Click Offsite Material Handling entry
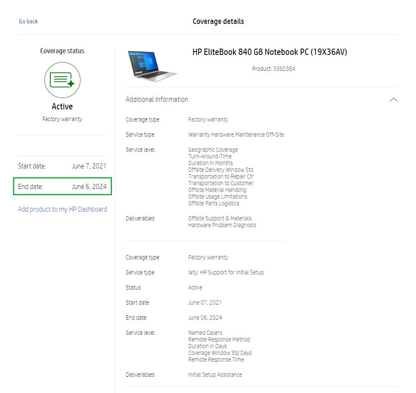416x393 pixels. (217, 190)
